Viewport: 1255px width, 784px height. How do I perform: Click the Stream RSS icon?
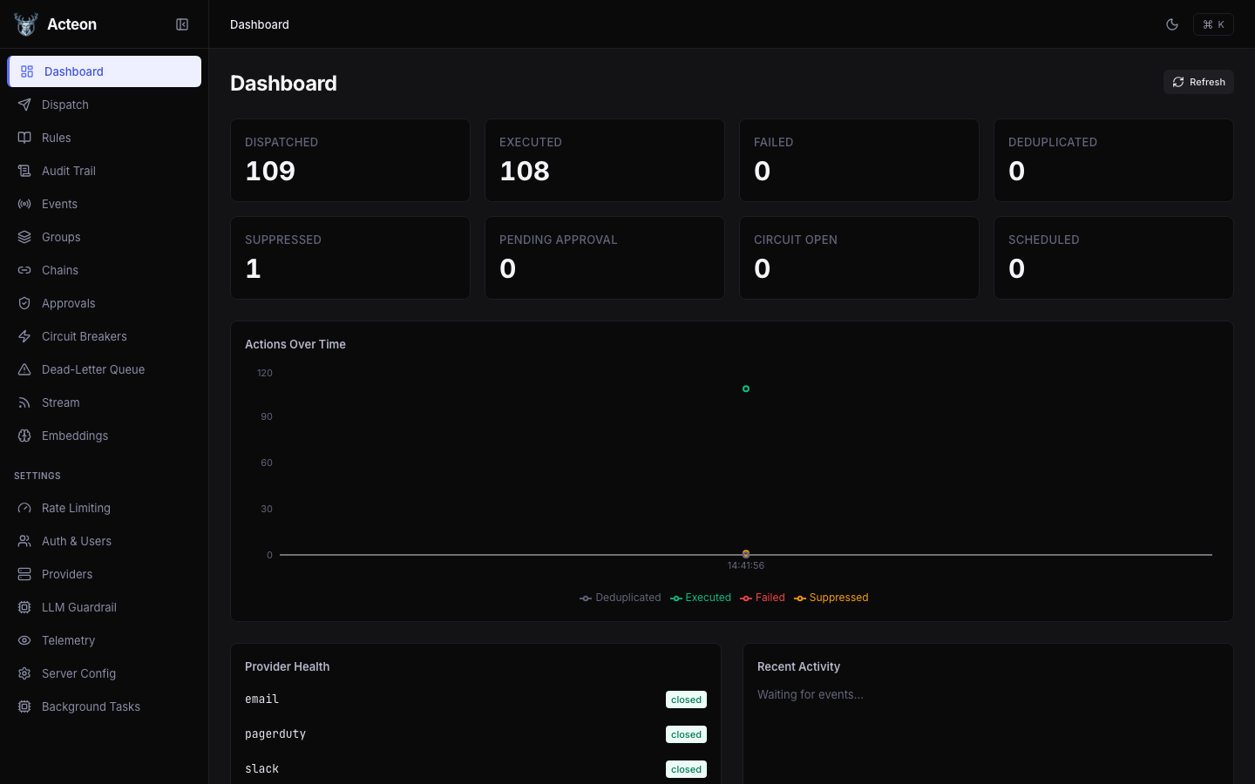[24, 402]
